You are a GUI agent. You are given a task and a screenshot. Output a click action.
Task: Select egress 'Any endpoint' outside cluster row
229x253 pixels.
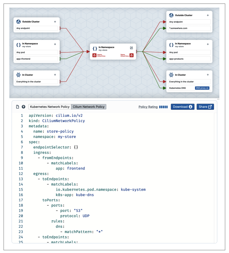pyautogui.click(x=189, y=22)
